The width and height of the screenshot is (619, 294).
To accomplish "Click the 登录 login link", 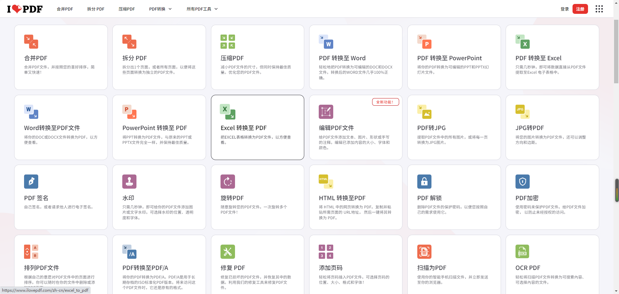I will coord(564,9).
